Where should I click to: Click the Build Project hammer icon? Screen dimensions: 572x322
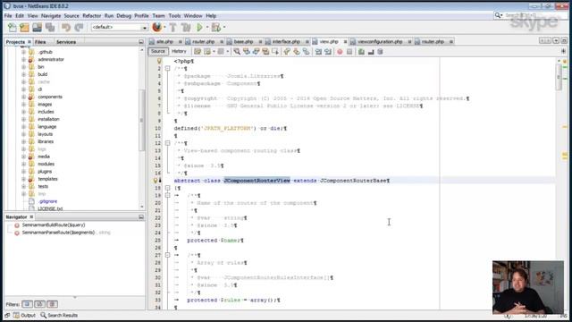[x=173, y=28]
